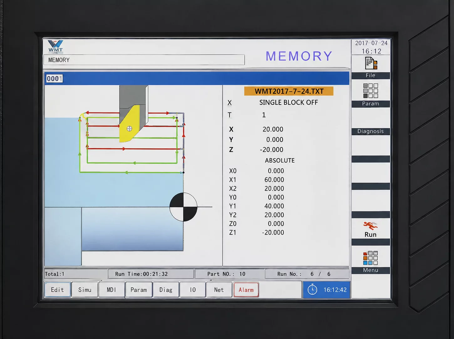Click the large MEMORY mode title
The height and width of the screenshot is (339, 454).
(299, 56)
